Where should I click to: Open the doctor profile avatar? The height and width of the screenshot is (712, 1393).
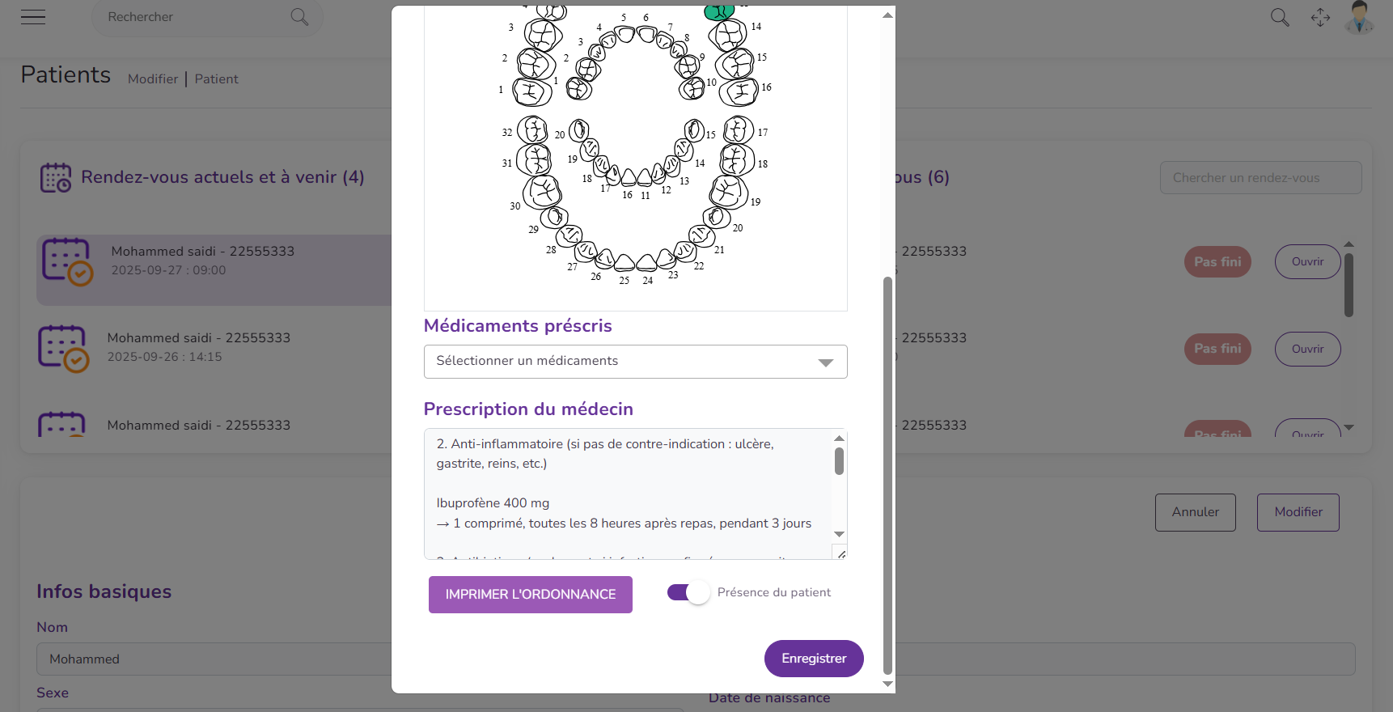click(x=1359, y=17)
